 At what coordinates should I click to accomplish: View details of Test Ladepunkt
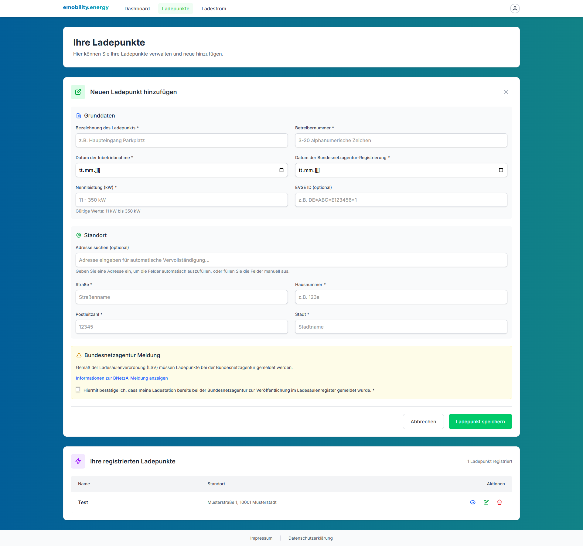click(x=473, y=502)
